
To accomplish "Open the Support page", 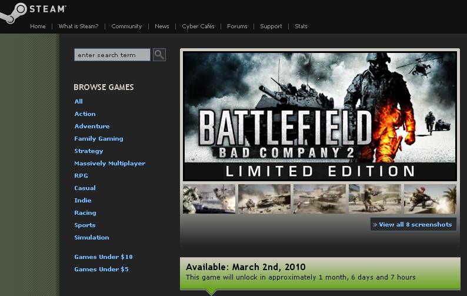I will 271,26.
